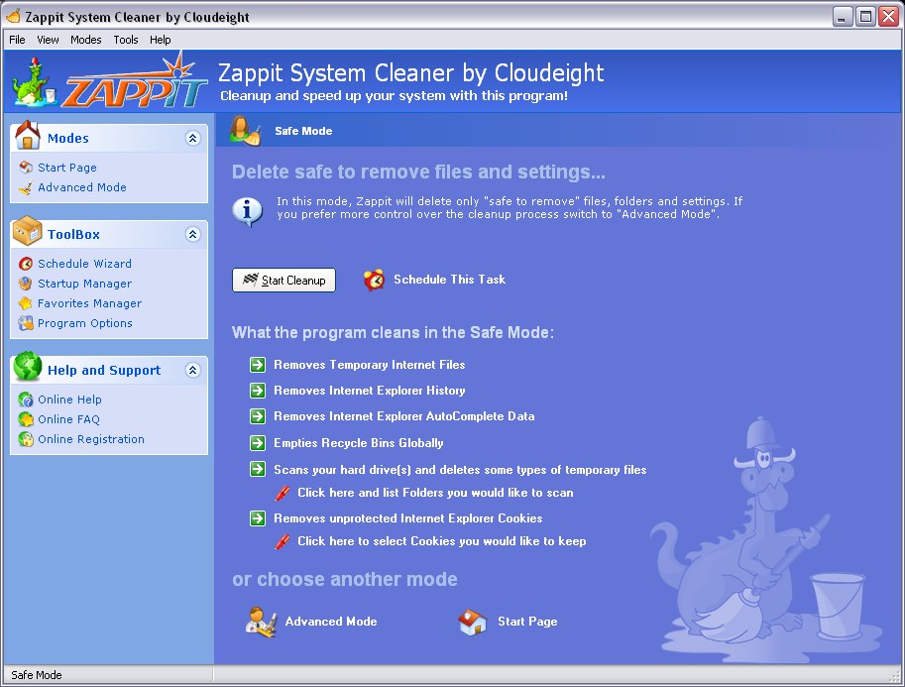Open Online Registration link
The height and width of the screenshot is (687, 905).
click(91, 439)
